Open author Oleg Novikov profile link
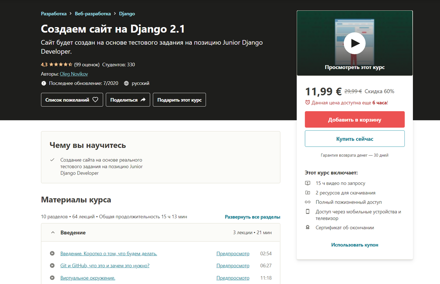 pyautogui.click(x=74, y=74)
